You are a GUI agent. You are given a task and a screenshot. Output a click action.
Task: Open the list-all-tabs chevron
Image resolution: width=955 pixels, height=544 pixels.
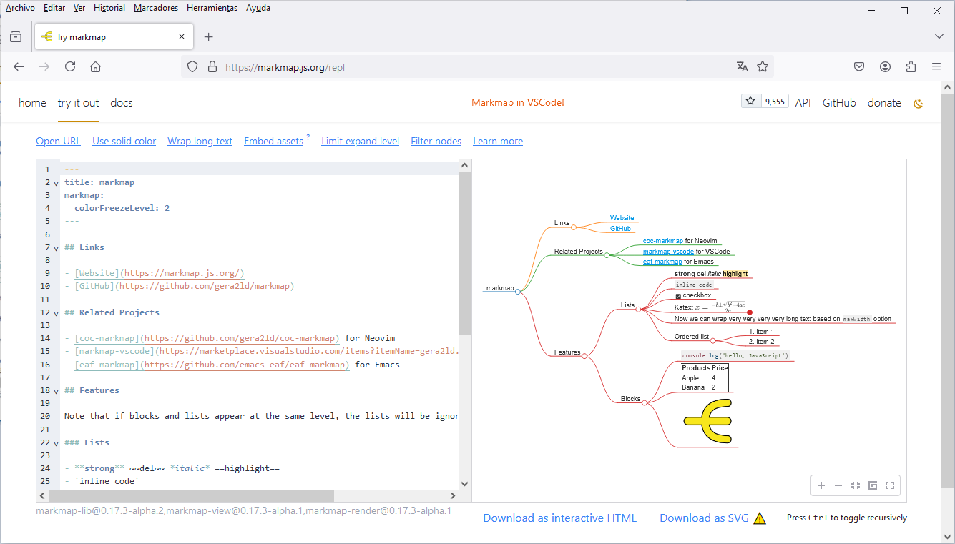coord(939,36)
